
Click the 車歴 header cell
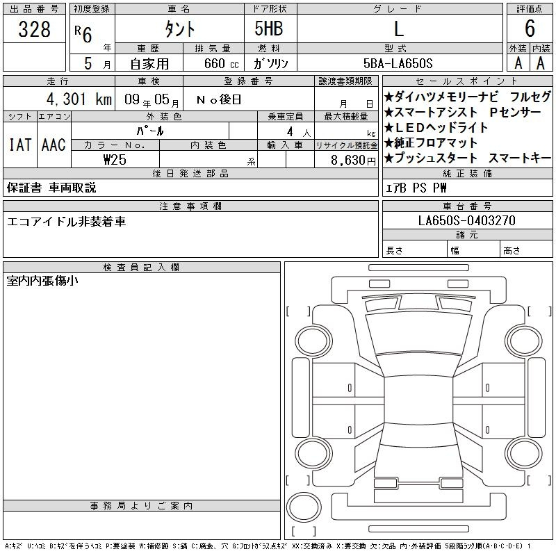click(x=149, y=48)
